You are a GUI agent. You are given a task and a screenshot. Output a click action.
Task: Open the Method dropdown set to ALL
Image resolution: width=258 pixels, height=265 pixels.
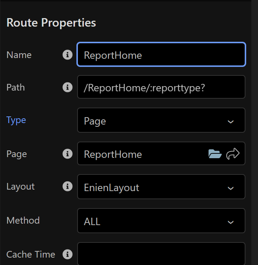[x=161, y=221]
